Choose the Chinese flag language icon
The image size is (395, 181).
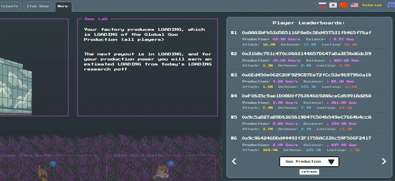(x=344, y=5)
